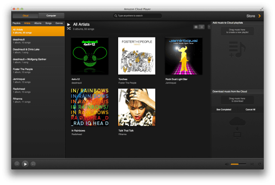Click the 4x4=12 album title
The width and height of the screenshot is (275, 185).
point(76,79)
